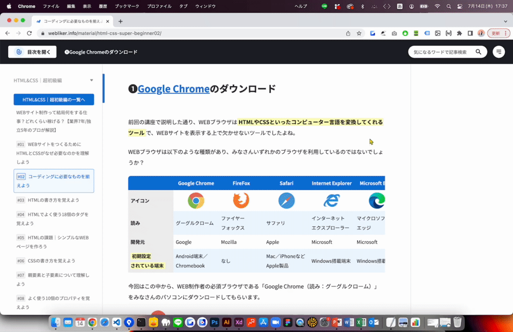Open LINE app from the Dock
Viewport: 513px width, 332px height.
click(177, 323)
